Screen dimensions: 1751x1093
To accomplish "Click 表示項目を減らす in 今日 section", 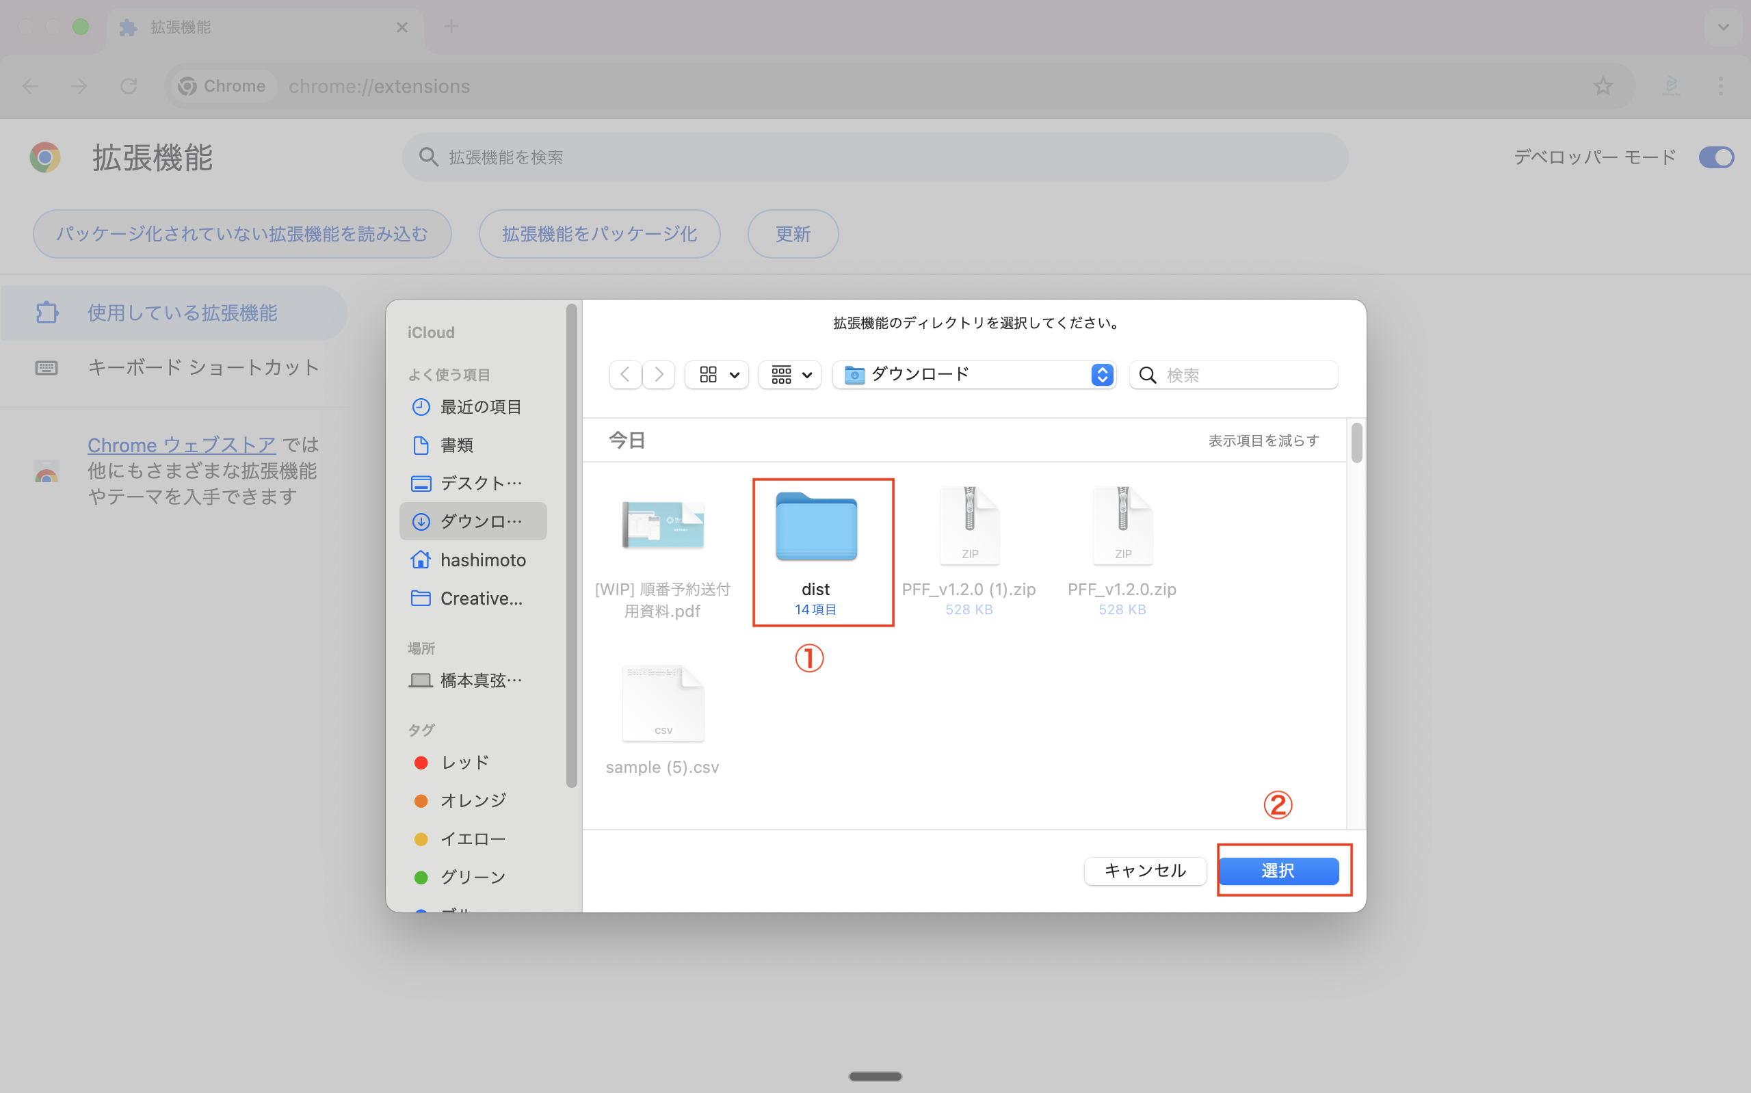I will point(1263,440).
